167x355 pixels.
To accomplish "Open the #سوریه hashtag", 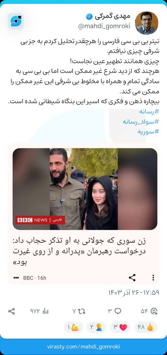I will [x=148, y=132].
